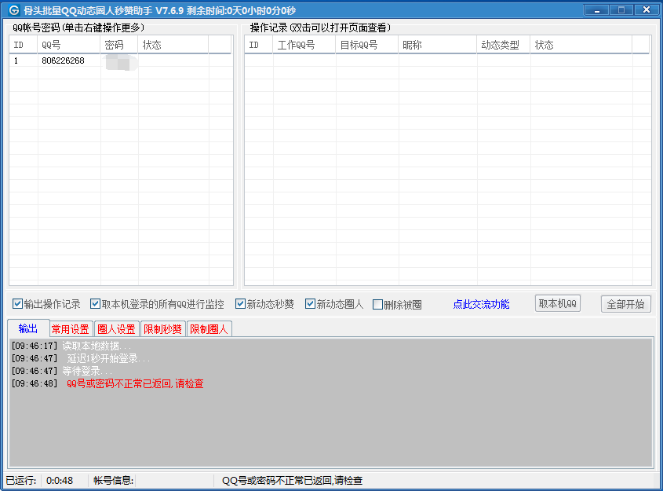Click the ID header in accounts list
This screenshot has height=491, width=663.
click(x=24, y=45)
